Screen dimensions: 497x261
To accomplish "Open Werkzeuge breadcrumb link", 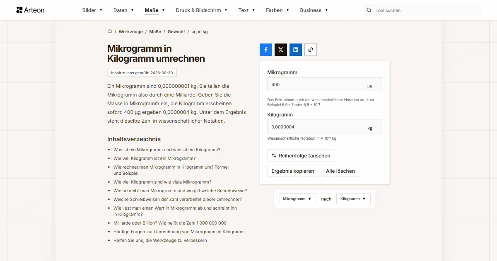I will [130, 31].
